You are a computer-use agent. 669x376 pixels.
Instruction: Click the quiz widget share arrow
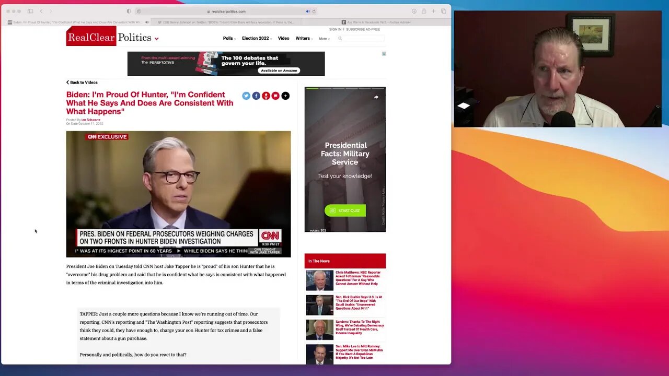376,97
